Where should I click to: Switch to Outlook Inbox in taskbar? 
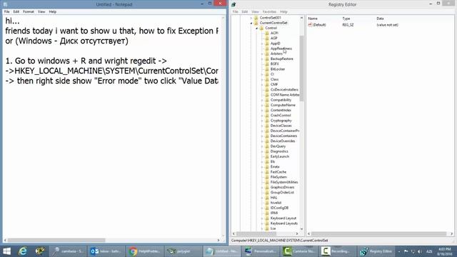[x=106, y=251]
